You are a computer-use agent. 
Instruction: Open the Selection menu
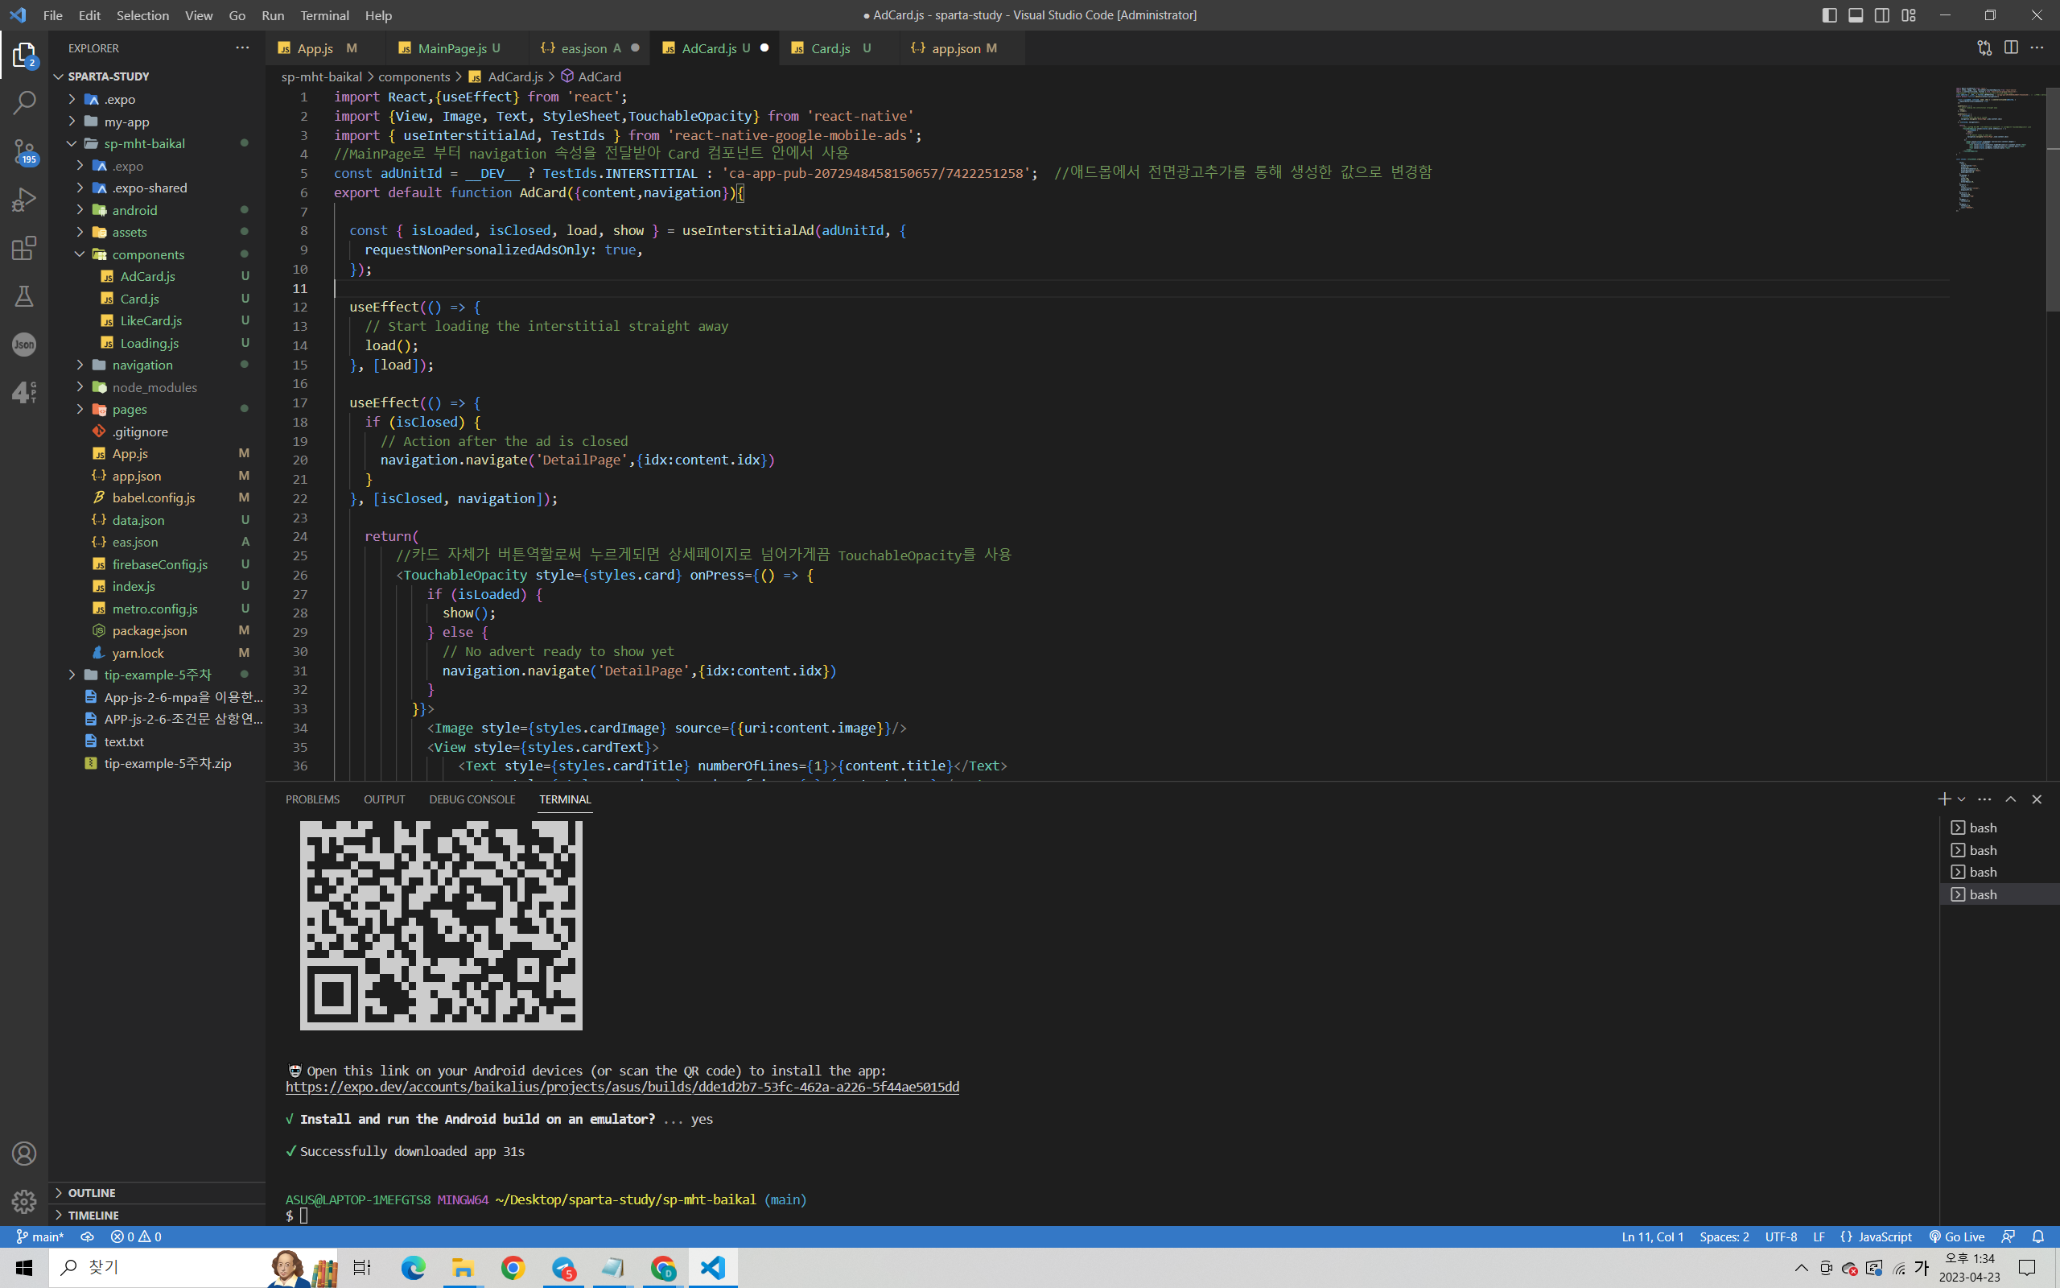(142, 15)
